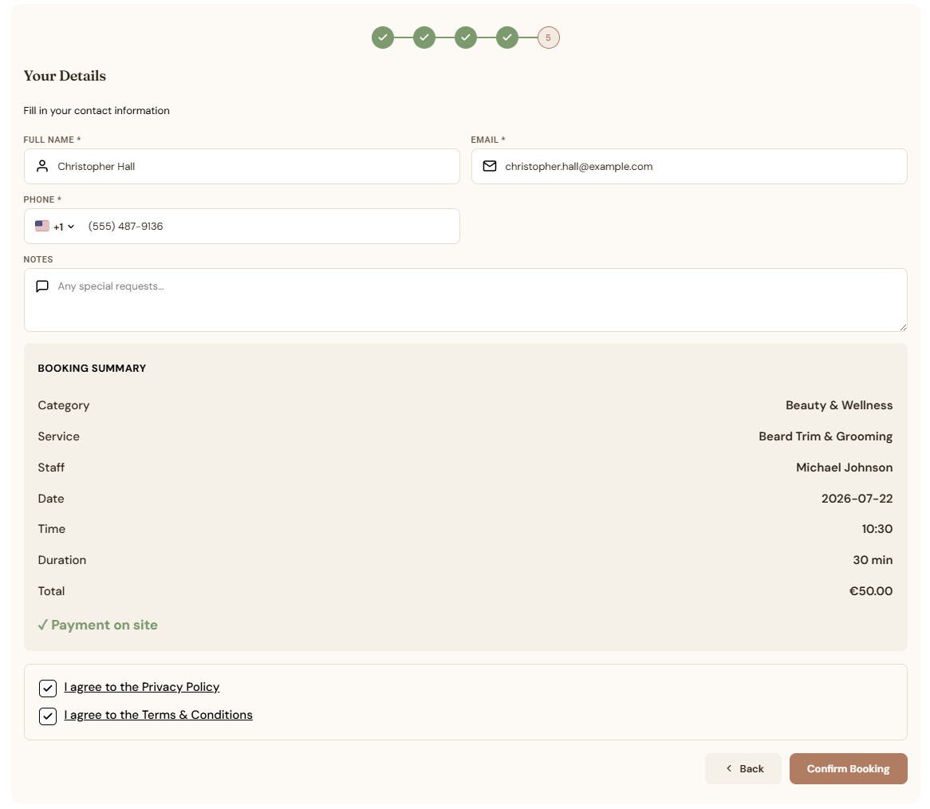930x809 pixels.
Task: Click the envelope icon in Email field
Action: click(489, 166)
